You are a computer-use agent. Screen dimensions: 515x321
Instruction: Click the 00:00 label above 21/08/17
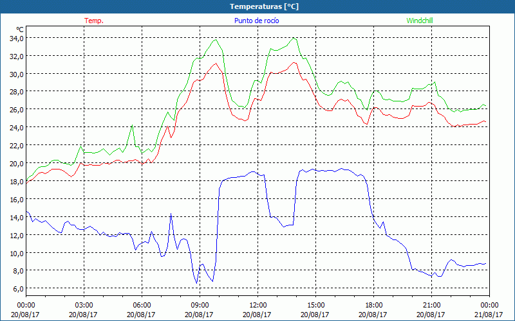pyautogui.click(x=489, y=306)
